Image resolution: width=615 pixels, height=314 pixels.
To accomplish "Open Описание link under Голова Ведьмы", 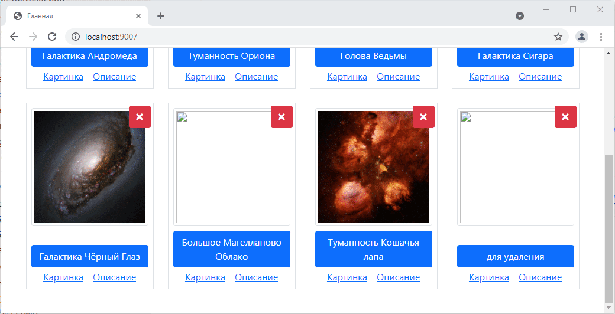I will coord(398,77).
